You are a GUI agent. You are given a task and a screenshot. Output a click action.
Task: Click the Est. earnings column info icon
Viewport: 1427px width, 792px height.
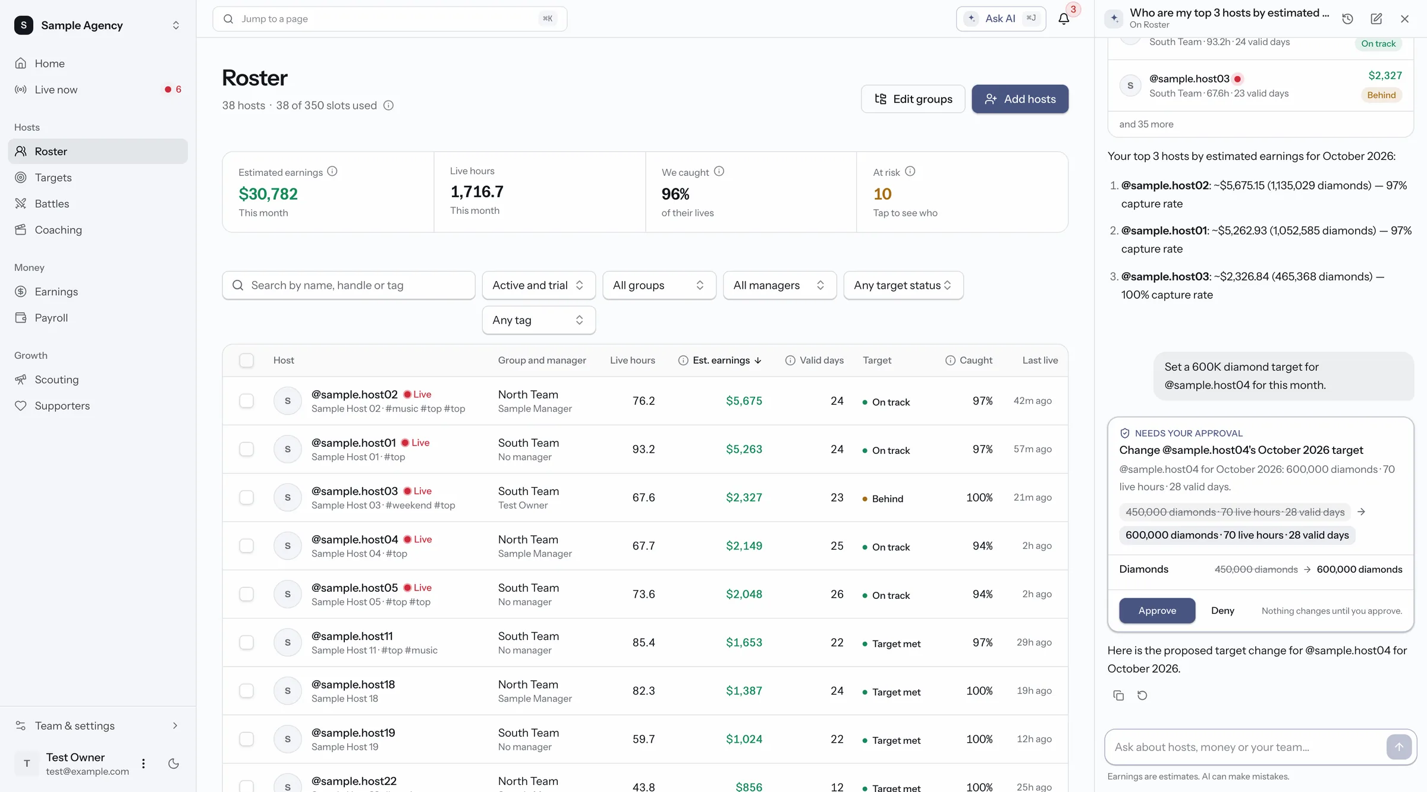[683, 361]
